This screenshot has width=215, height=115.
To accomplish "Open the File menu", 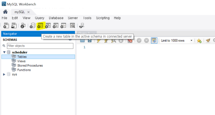I will pos(4,18).
